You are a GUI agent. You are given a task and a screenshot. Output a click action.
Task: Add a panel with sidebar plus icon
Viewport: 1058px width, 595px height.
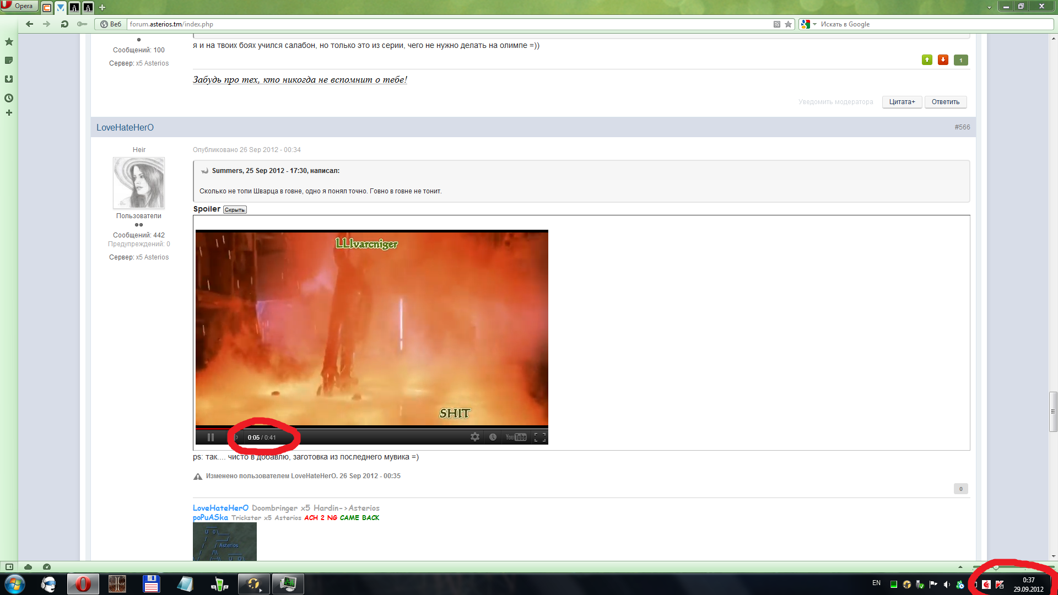pos(9,113)
